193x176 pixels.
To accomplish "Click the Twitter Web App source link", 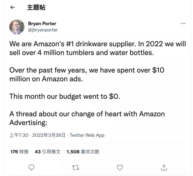I will pyautogui.click(x=87, y=135).
